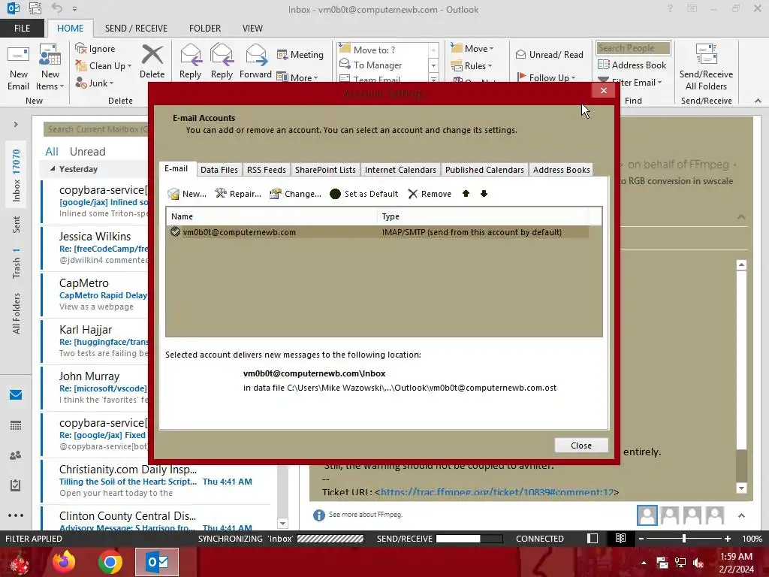Click zoom out minus button

[641, 538]
